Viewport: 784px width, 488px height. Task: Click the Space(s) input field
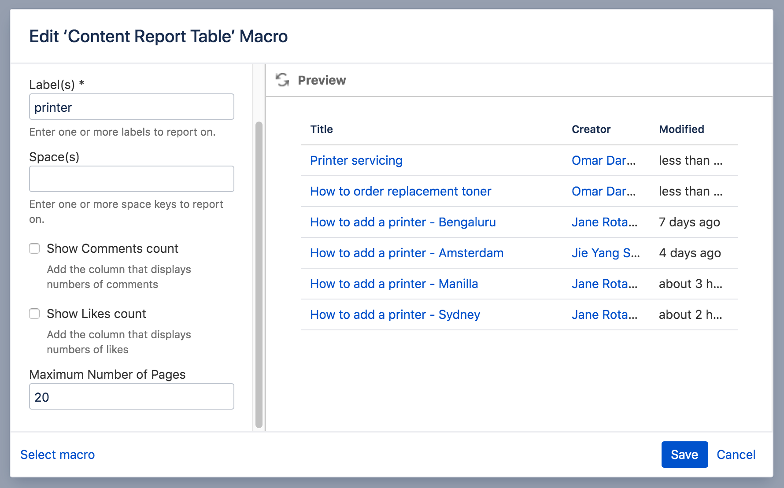point(131,179)
